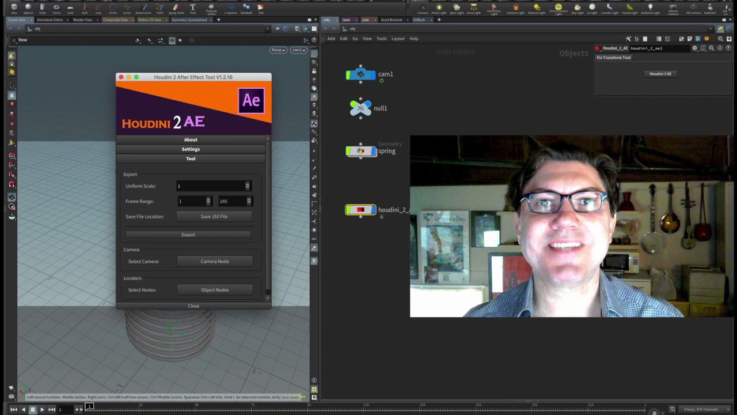Select the Tube shelf tool
This screenshot has width=737, height=415.
[x=42, y=9]
